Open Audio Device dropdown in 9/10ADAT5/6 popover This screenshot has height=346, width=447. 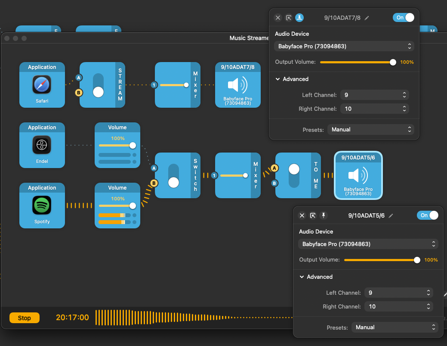pyautogui.click(x=368, y=244)
